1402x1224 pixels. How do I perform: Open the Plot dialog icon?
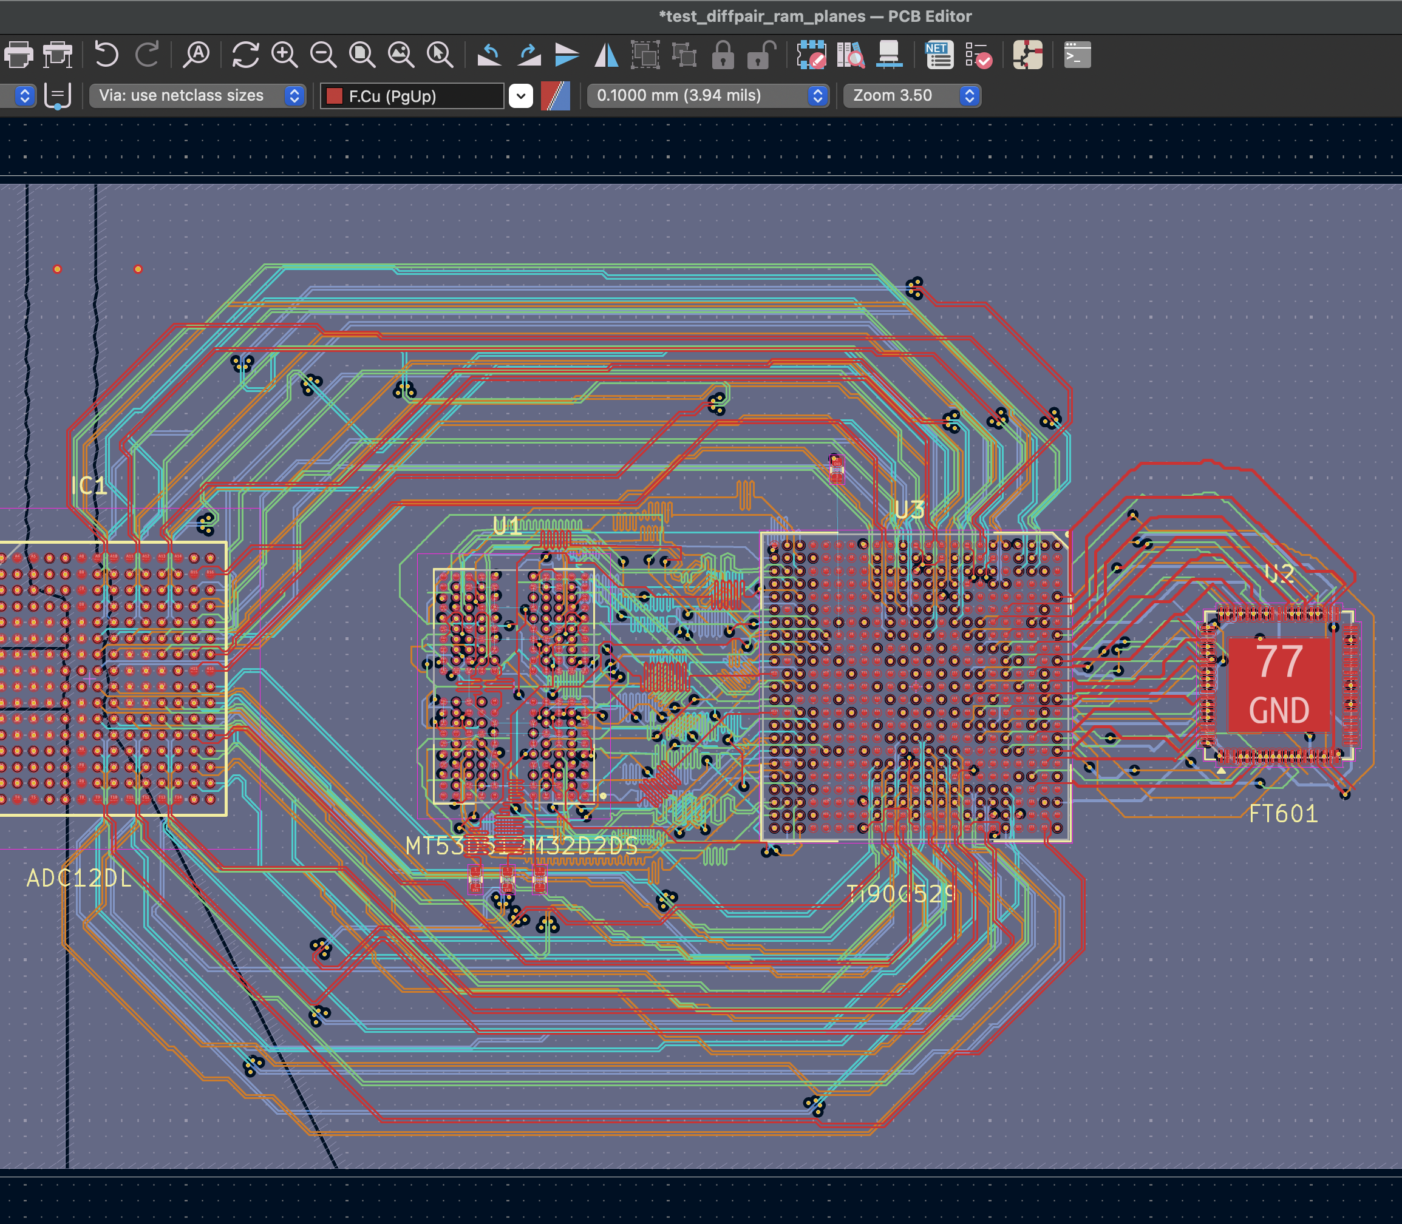(58, 55)
